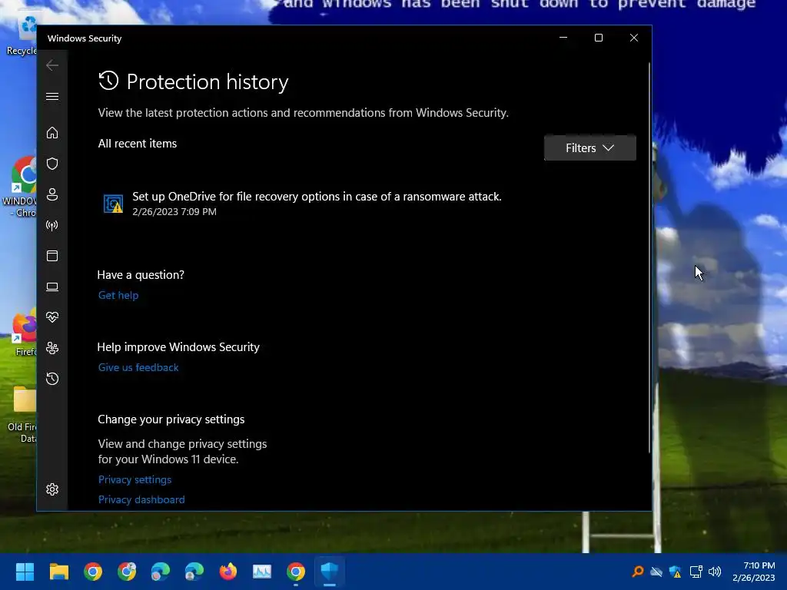Select the Old Firefox Data folder on desktop
787x590 pixels.
(x=22, y=416)
